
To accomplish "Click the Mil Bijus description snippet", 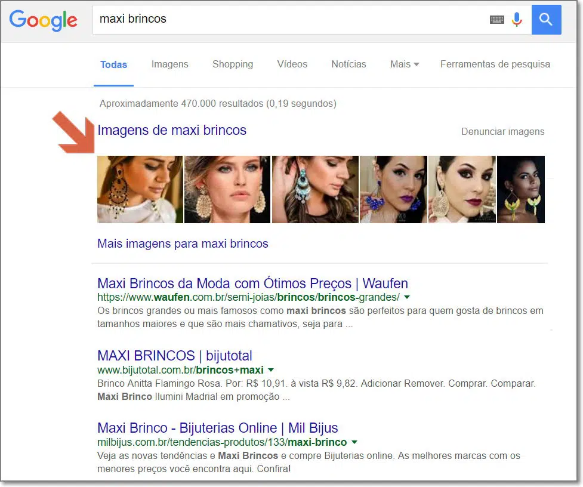I will point(309,462).
